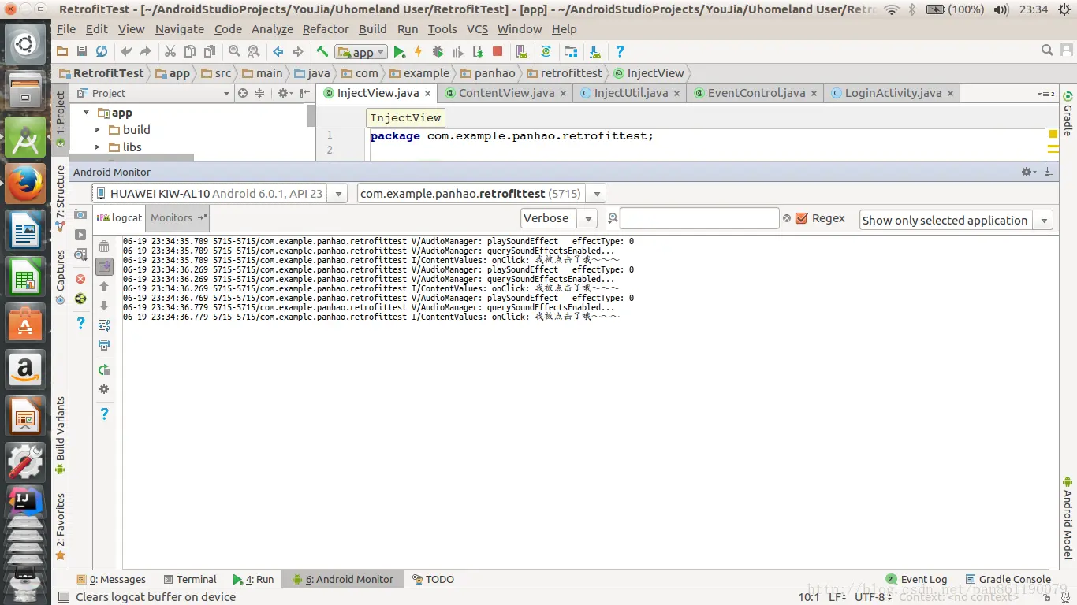Navigate forward with the right arrow icon

pos(297,51)
